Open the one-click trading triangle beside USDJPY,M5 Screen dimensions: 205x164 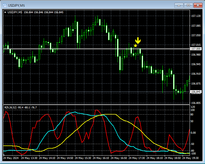tap(5, 12)
